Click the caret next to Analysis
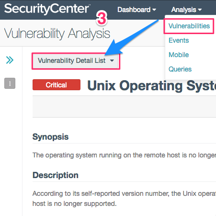 tap(200, 10)
